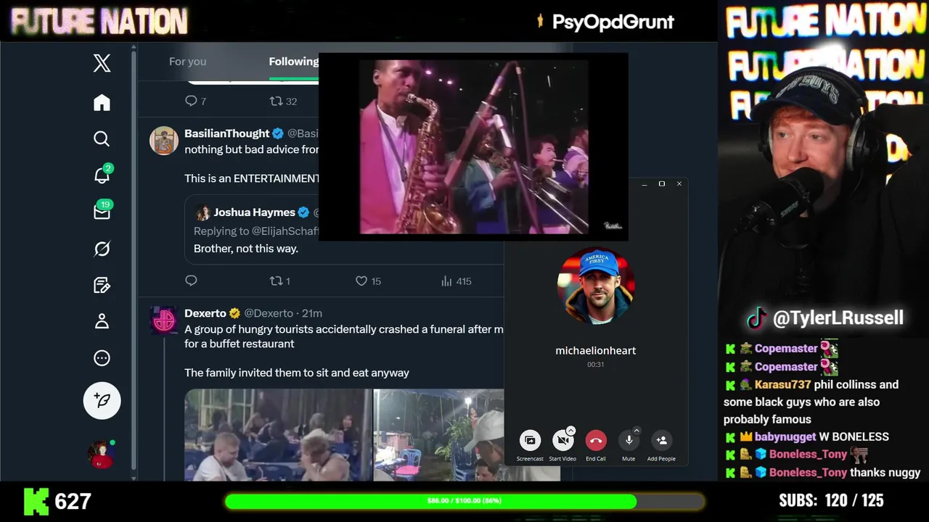Click the Screencast button in call window
Image resolution: width=929 pixels, height=522 pixels.
coord(530,440)
